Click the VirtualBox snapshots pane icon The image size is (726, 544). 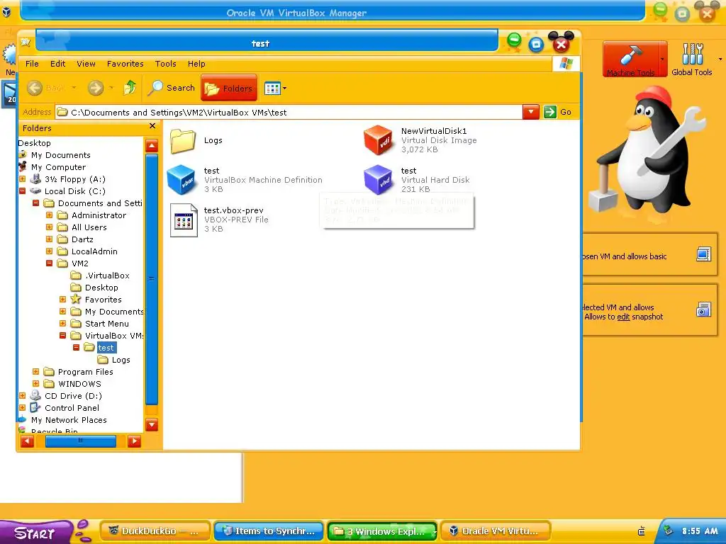coord(703,310)
